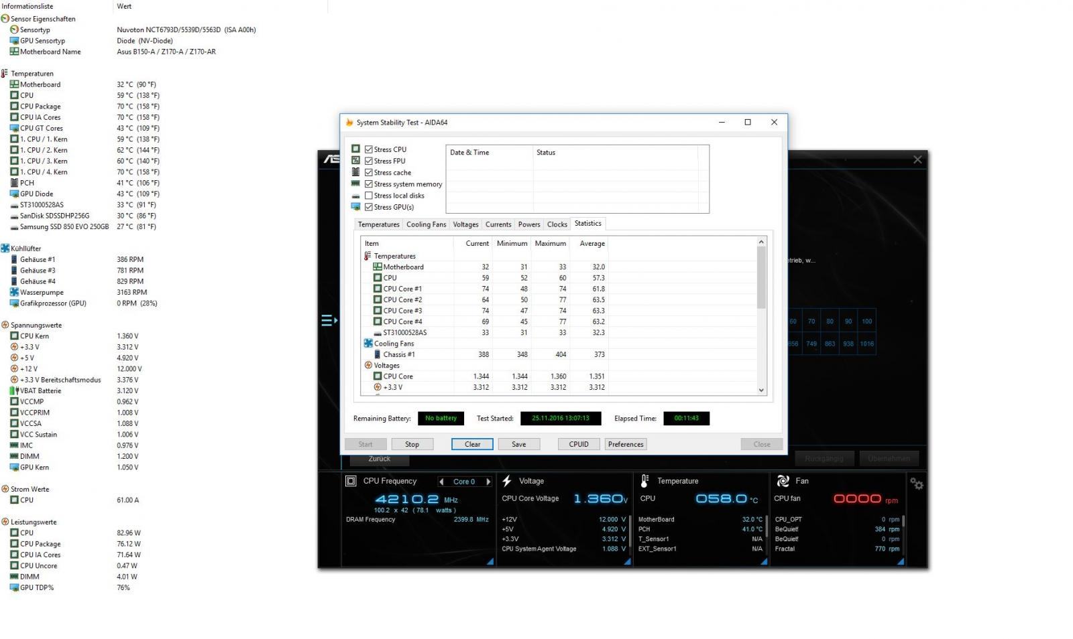Select next core in CPU Frequency panel
The height and width of the screenshot is (639, 1073).
(488, 482)
